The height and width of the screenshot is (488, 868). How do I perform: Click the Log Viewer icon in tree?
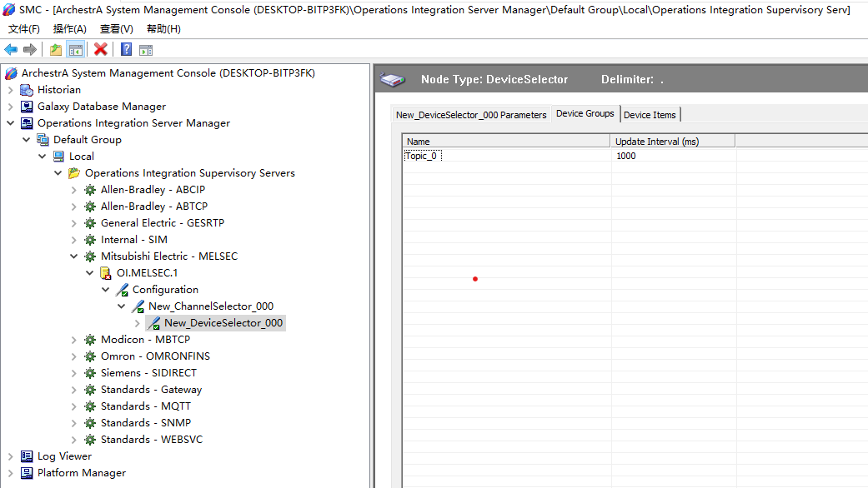[x=27, y=456]
